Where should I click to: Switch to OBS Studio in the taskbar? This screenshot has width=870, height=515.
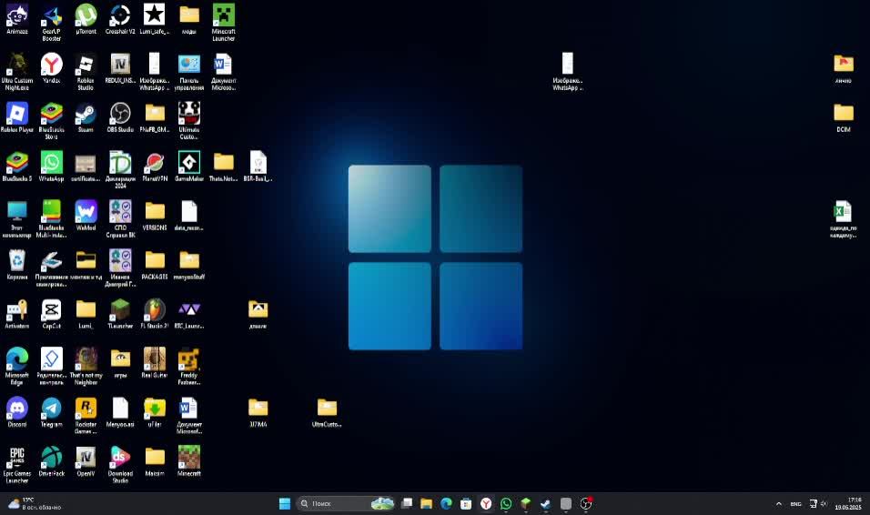tap(586, 503)
